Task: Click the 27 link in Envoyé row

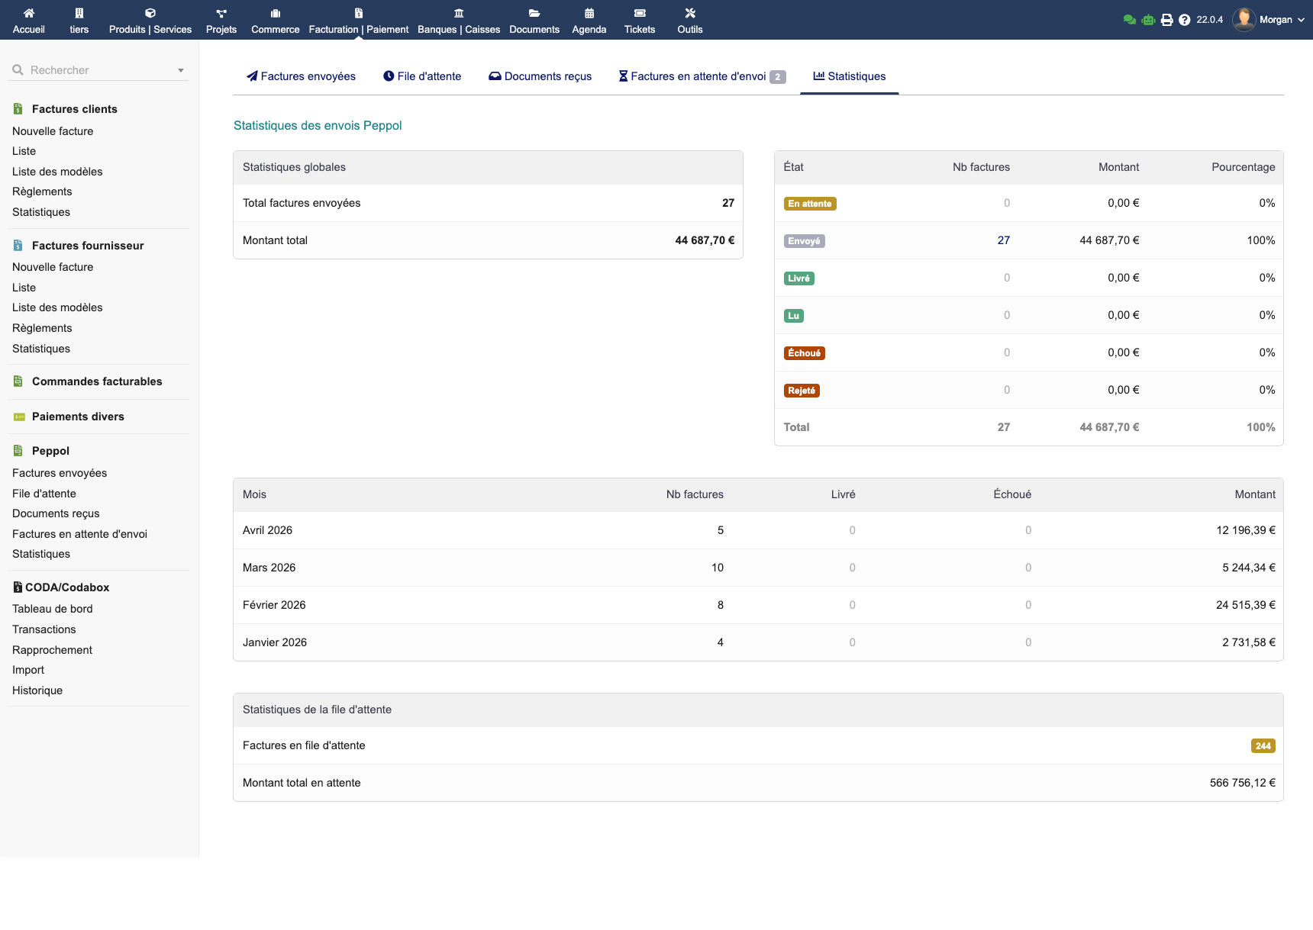Action: click(1003, 240)
